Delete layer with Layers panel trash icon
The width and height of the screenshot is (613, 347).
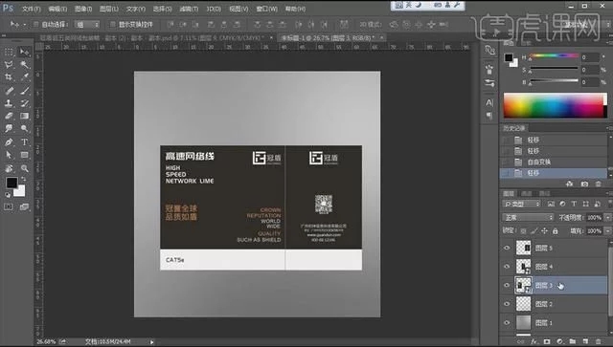coord(598,341)
